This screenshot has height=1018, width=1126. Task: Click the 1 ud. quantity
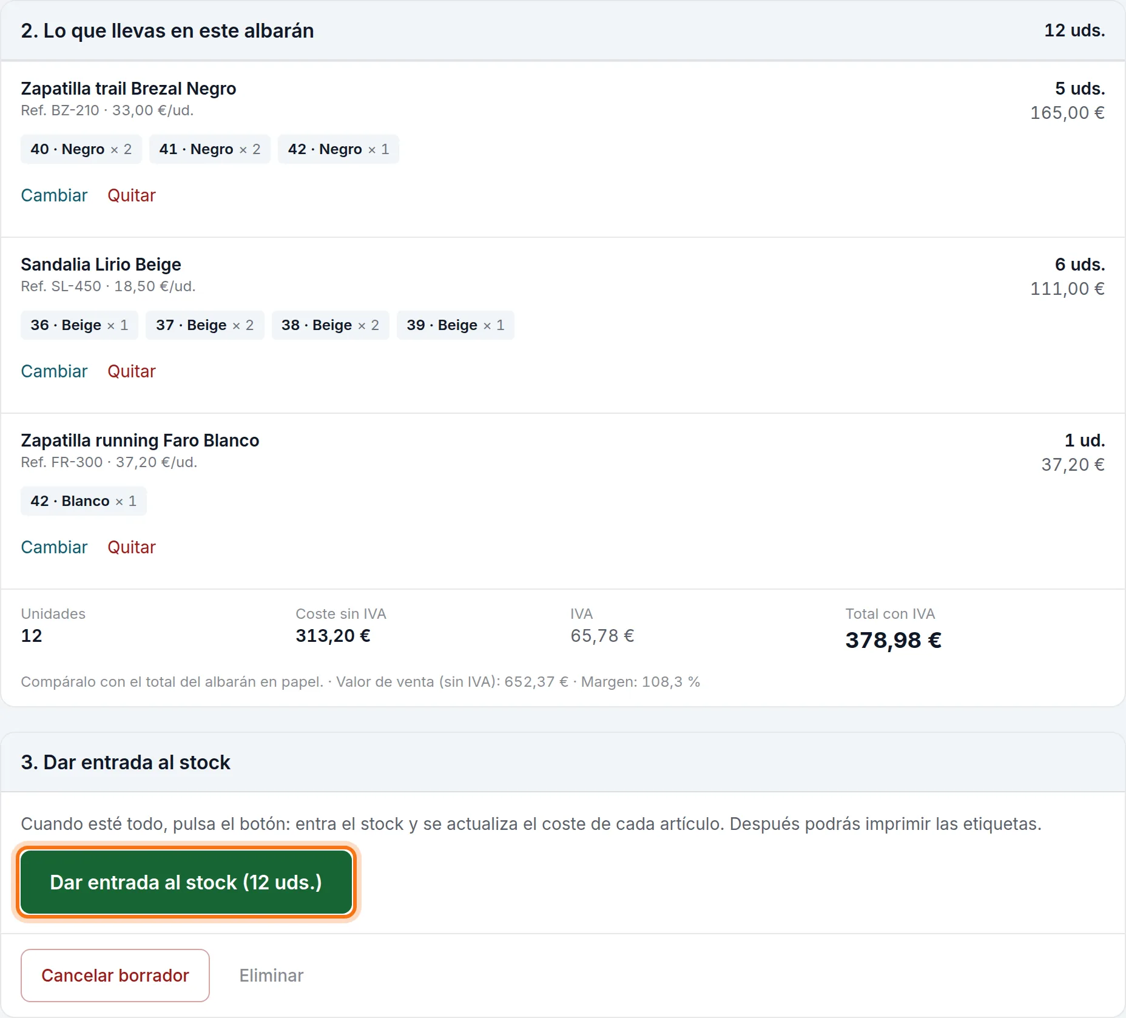click(x=1085, y=440)
